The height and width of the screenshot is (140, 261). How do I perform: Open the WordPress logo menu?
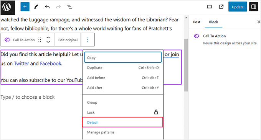point(8,7)
